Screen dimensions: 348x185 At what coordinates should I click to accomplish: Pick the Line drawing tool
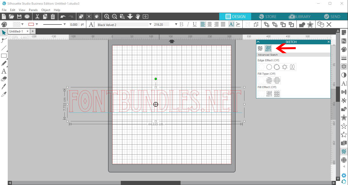(4, 48)
